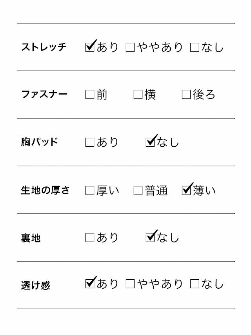Click the ストレッチ row label
251x335 pixels.
coord(44,47)
